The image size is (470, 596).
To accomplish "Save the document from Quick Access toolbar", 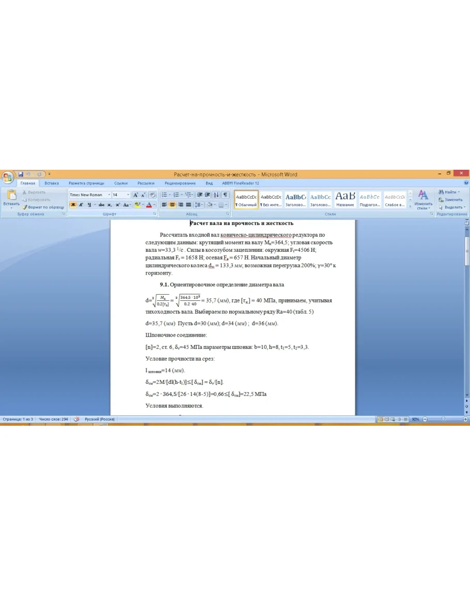I will (21, 174).
